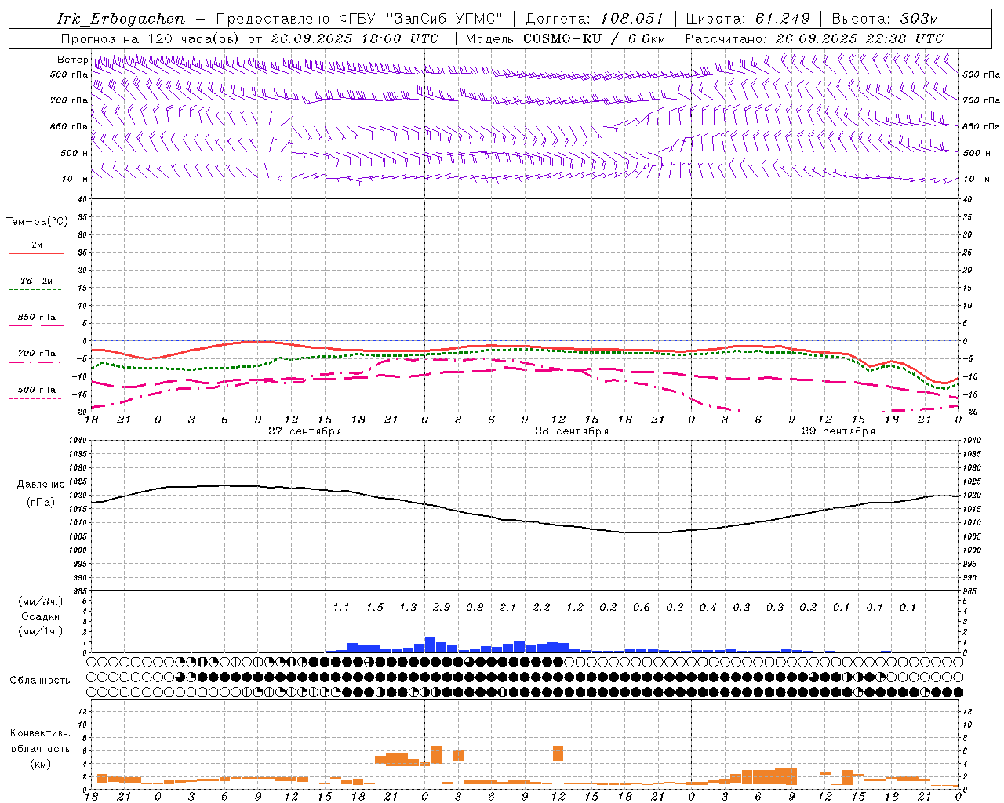
Task: Click the 2.9 precipitation amount
Action: (441, 608)
